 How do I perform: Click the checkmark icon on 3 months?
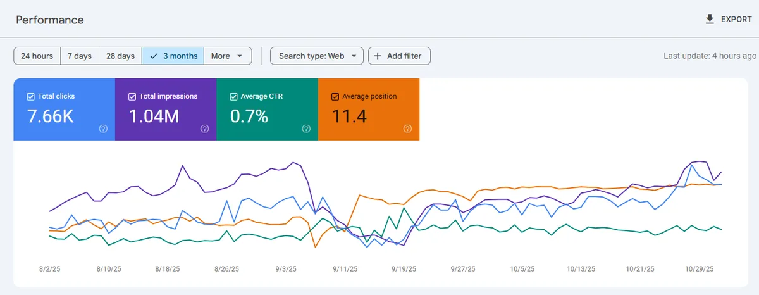pos(154,56)
